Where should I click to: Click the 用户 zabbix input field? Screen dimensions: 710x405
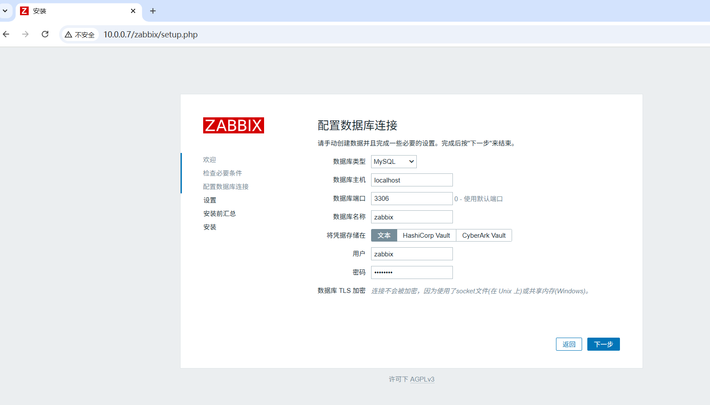click(x=412, y=254)
